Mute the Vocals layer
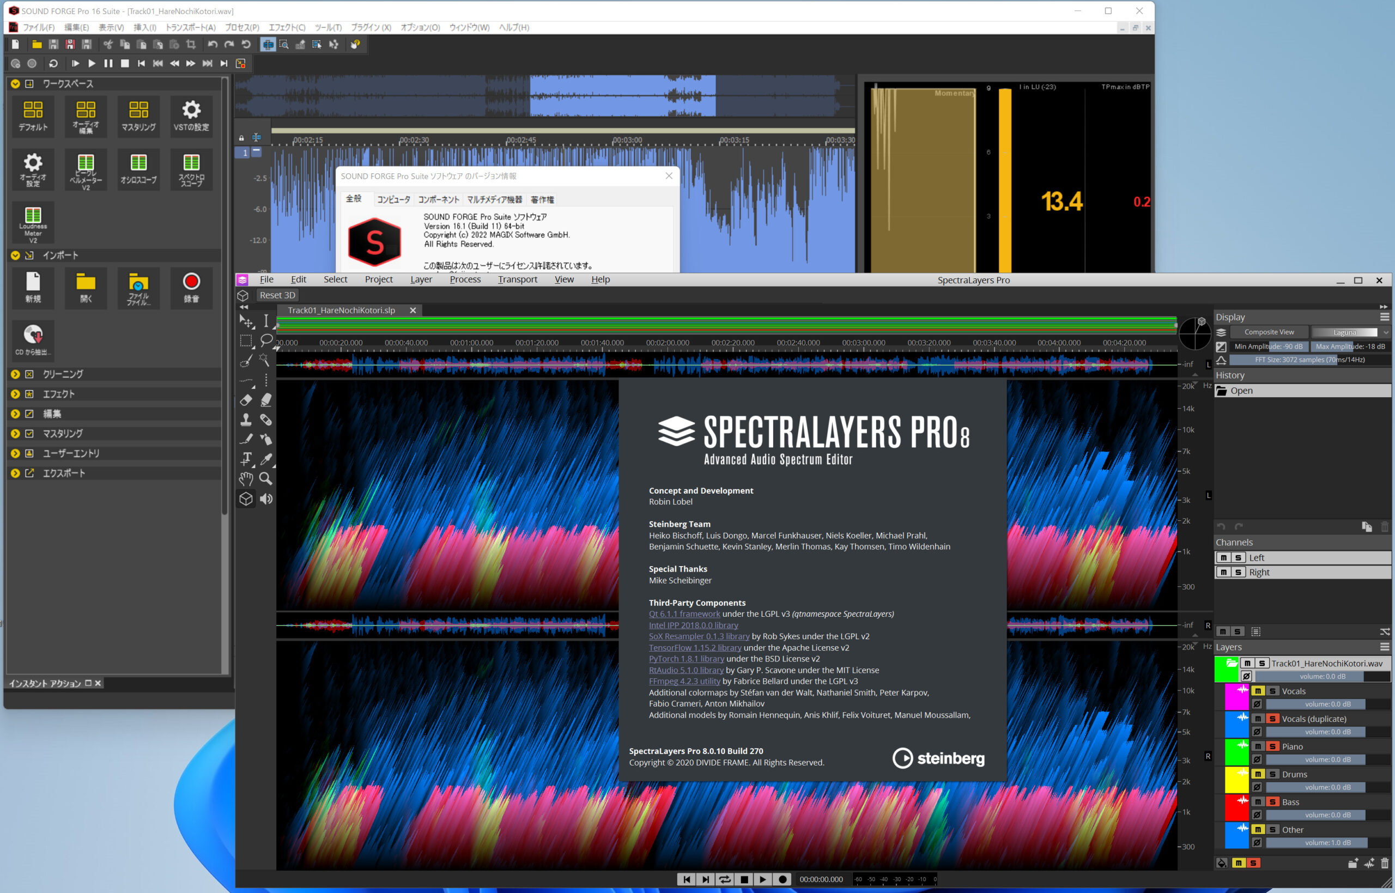1395x893 pixels. coord(1258,691)
